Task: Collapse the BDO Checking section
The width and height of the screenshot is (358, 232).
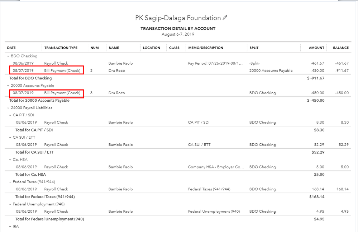Action: coord(8,56)
